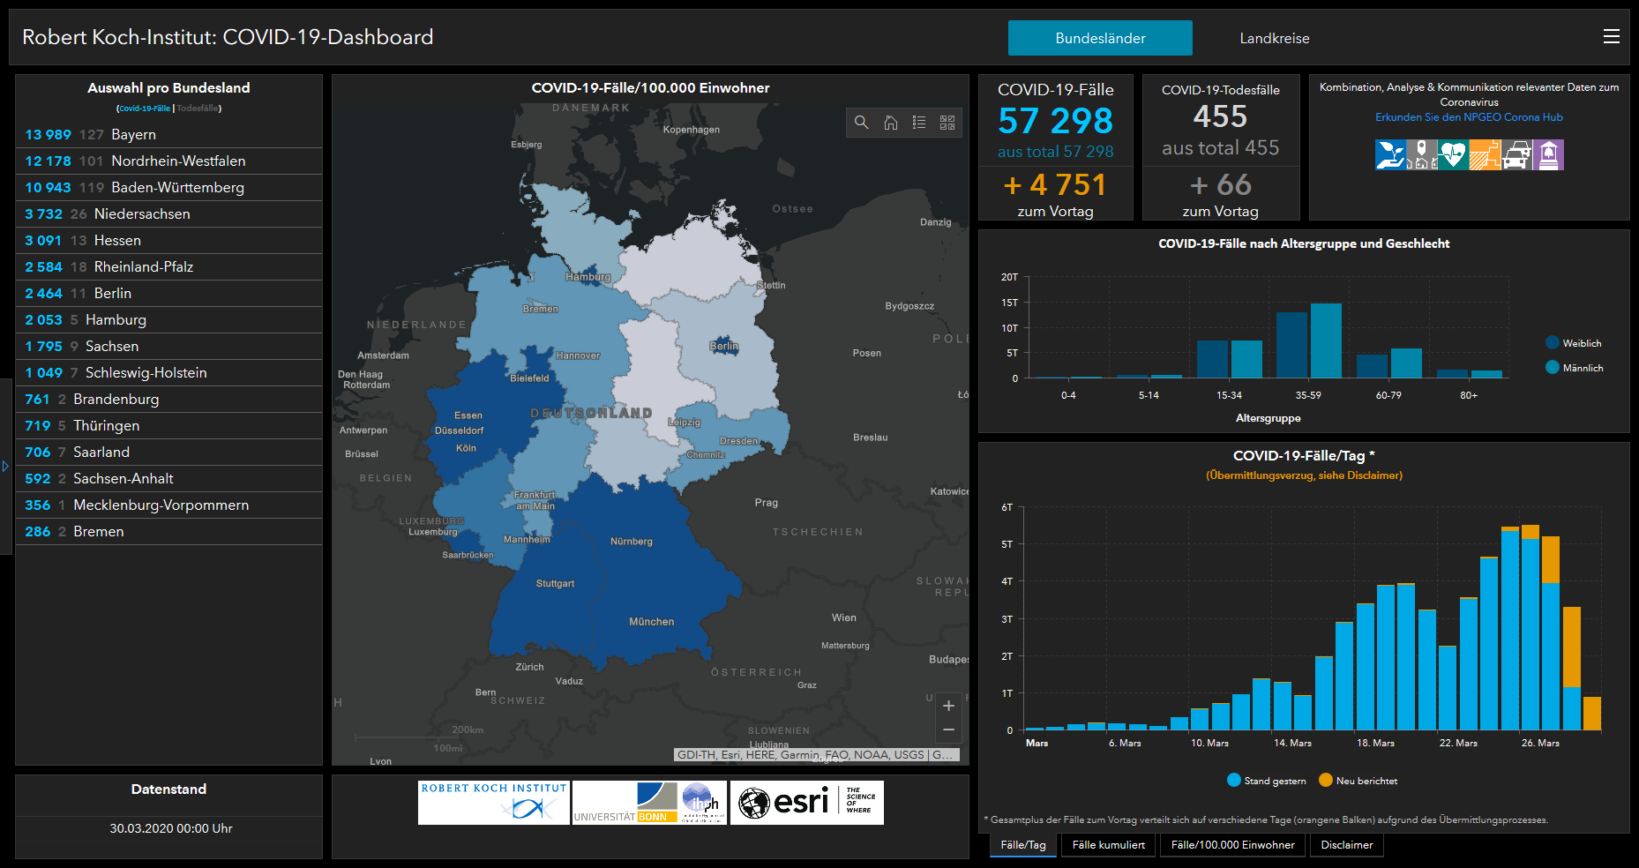The width and height of the screenshot is (1639, 868).
Task: Select Bayern in the Bundesland list
Action: (133, 134)
